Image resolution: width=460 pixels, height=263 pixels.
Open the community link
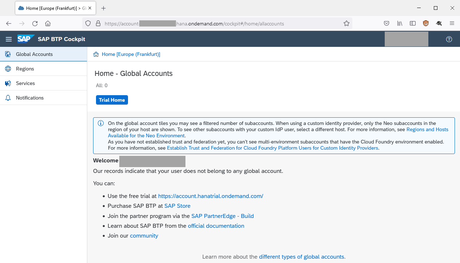coord(144,235)
